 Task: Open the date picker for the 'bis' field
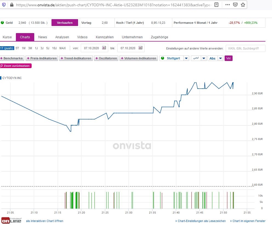[141, 48]
